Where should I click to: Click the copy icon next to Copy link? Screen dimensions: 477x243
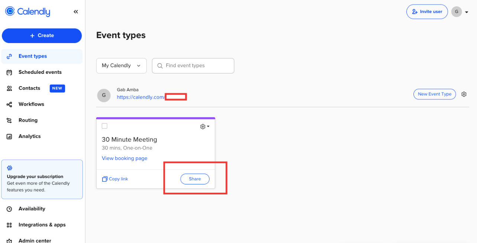(104, 179)
